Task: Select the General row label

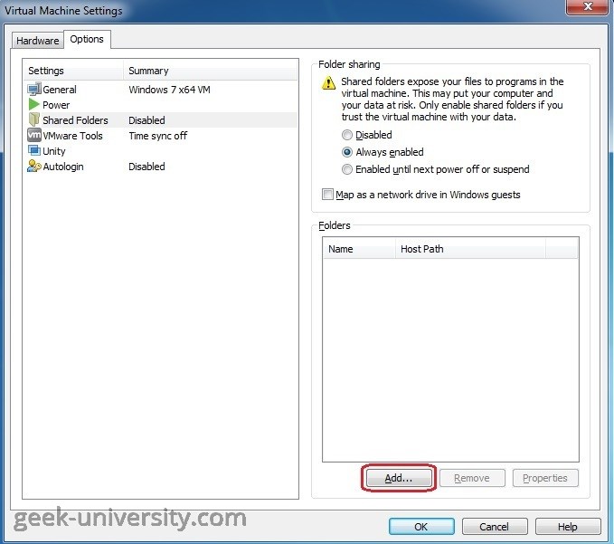Action: coord(60,90)
